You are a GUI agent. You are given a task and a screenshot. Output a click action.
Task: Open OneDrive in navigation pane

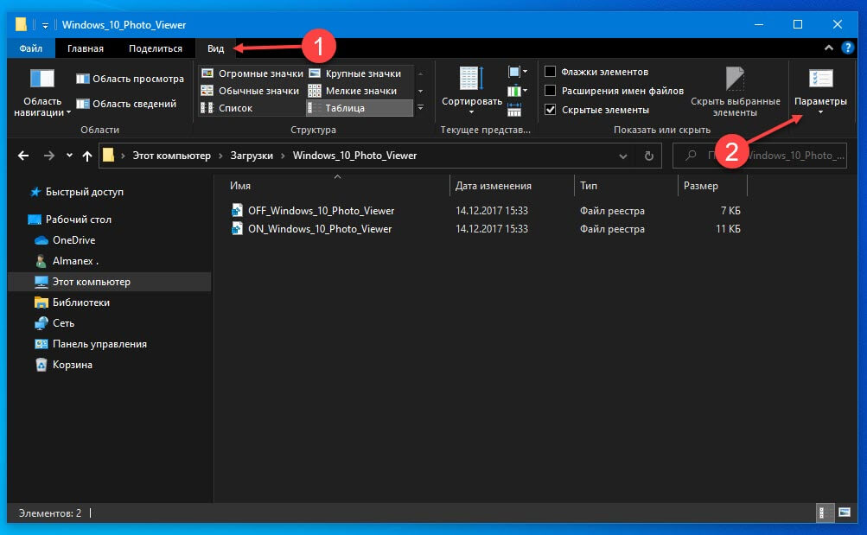tap(73, 240)
